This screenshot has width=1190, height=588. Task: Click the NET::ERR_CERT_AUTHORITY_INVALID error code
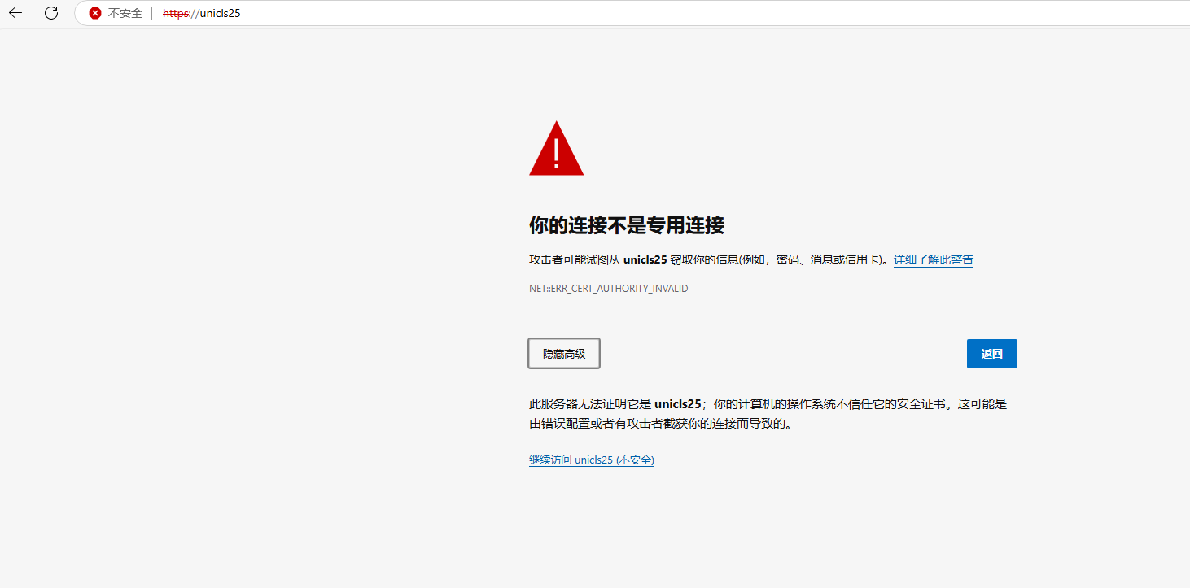pos(608,289)
